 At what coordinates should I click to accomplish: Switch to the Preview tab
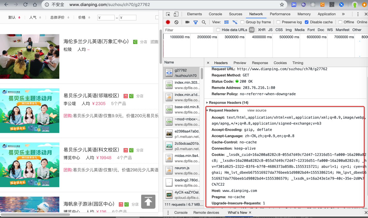(x=240, y=63)
